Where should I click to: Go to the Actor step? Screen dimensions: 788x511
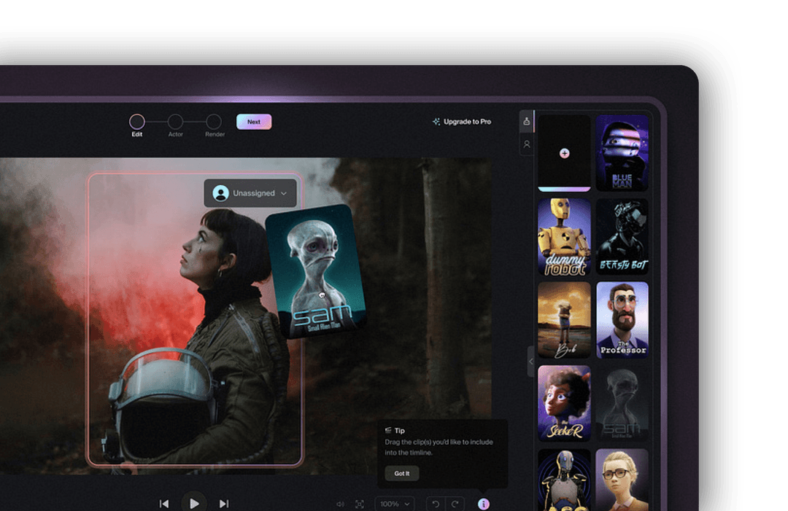point(175,122)
